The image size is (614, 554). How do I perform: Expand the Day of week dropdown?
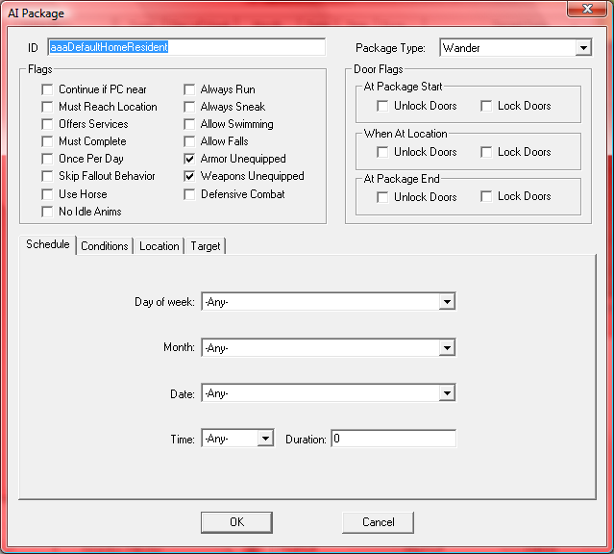(x=446, y=302)
